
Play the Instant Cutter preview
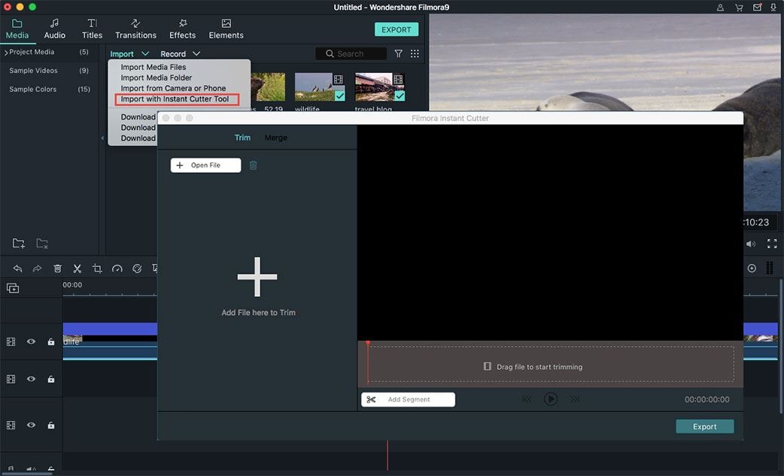click(x=551, y=399)
